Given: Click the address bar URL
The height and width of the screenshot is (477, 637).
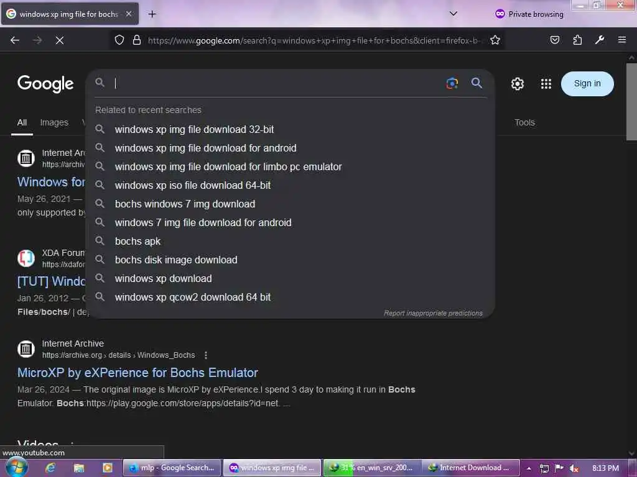Looking at the screenshot, I should [x=314, y=40].
